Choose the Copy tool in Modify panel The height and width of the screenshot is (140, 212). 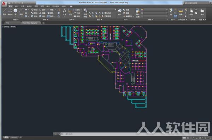(34, 13)
